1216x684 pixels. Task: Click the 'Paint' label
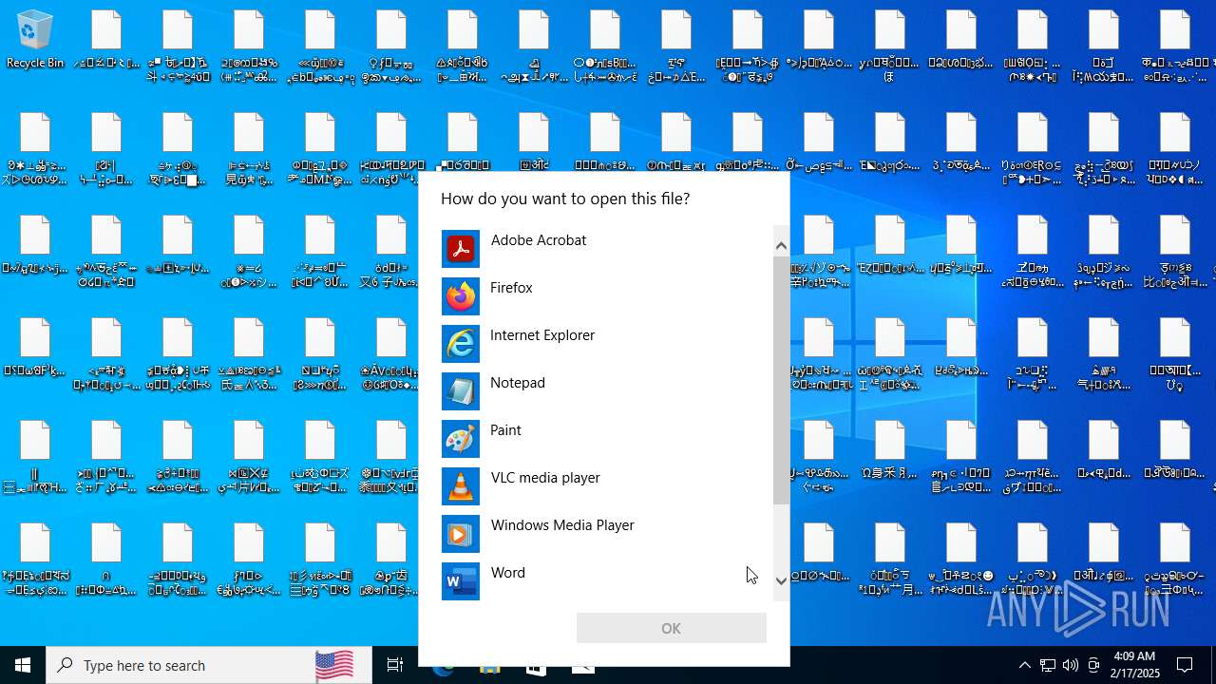pos(505,430)
